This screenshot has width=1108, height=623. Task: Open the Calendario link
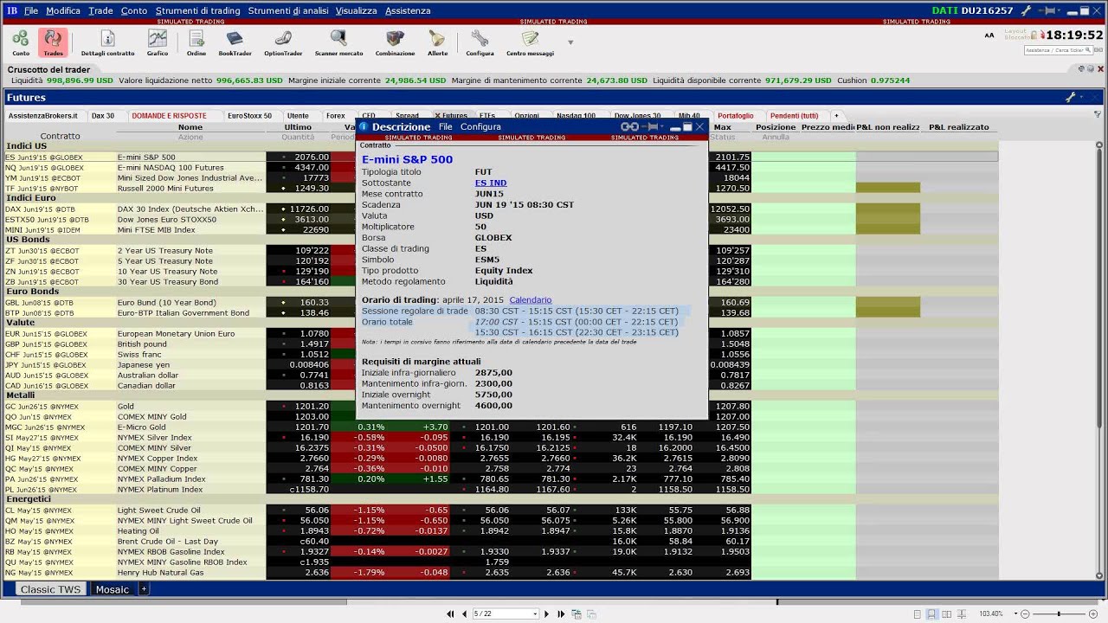(x=530, y=299)
